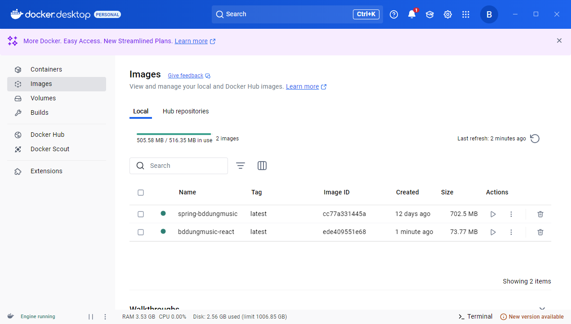Open the filter options icon
The image size is (571, 324).
[241, 166]
